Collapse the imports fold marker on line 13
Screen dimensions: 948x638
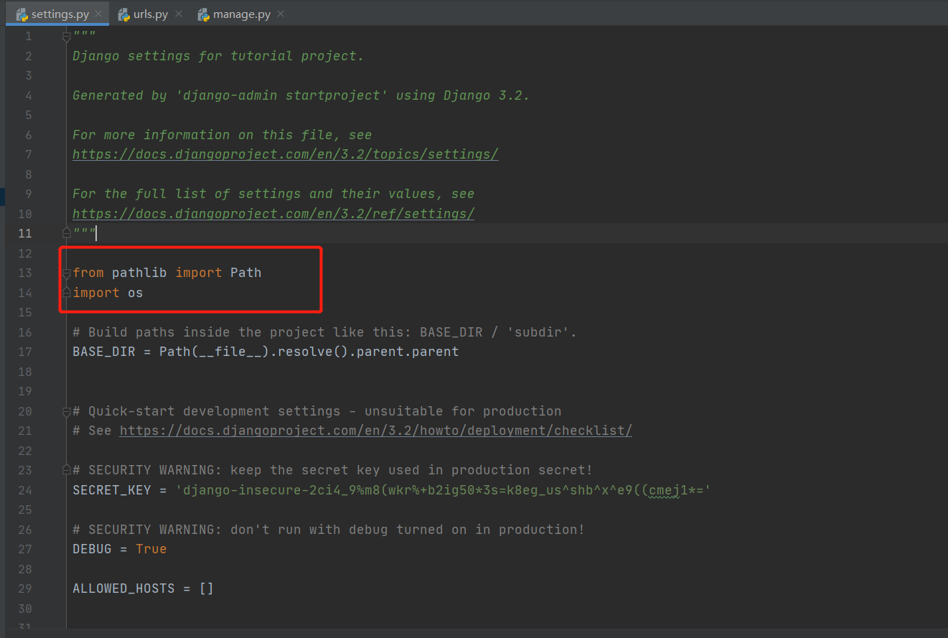66,273
